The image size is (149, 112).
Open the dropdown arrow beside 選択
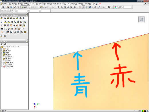tap(29, 7)
